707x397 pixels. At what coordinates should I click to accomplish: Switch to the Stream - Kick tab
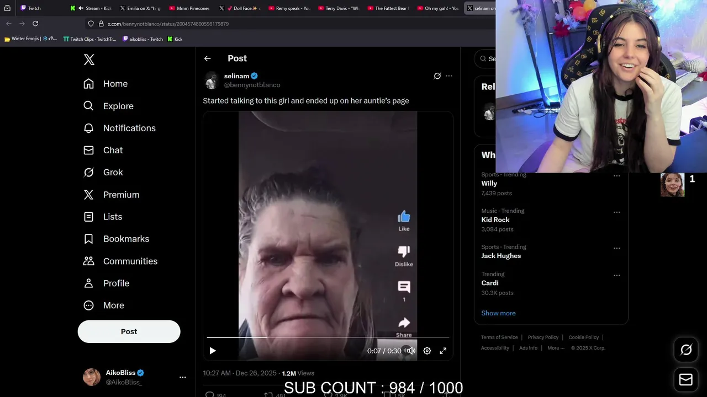[90, 8]
